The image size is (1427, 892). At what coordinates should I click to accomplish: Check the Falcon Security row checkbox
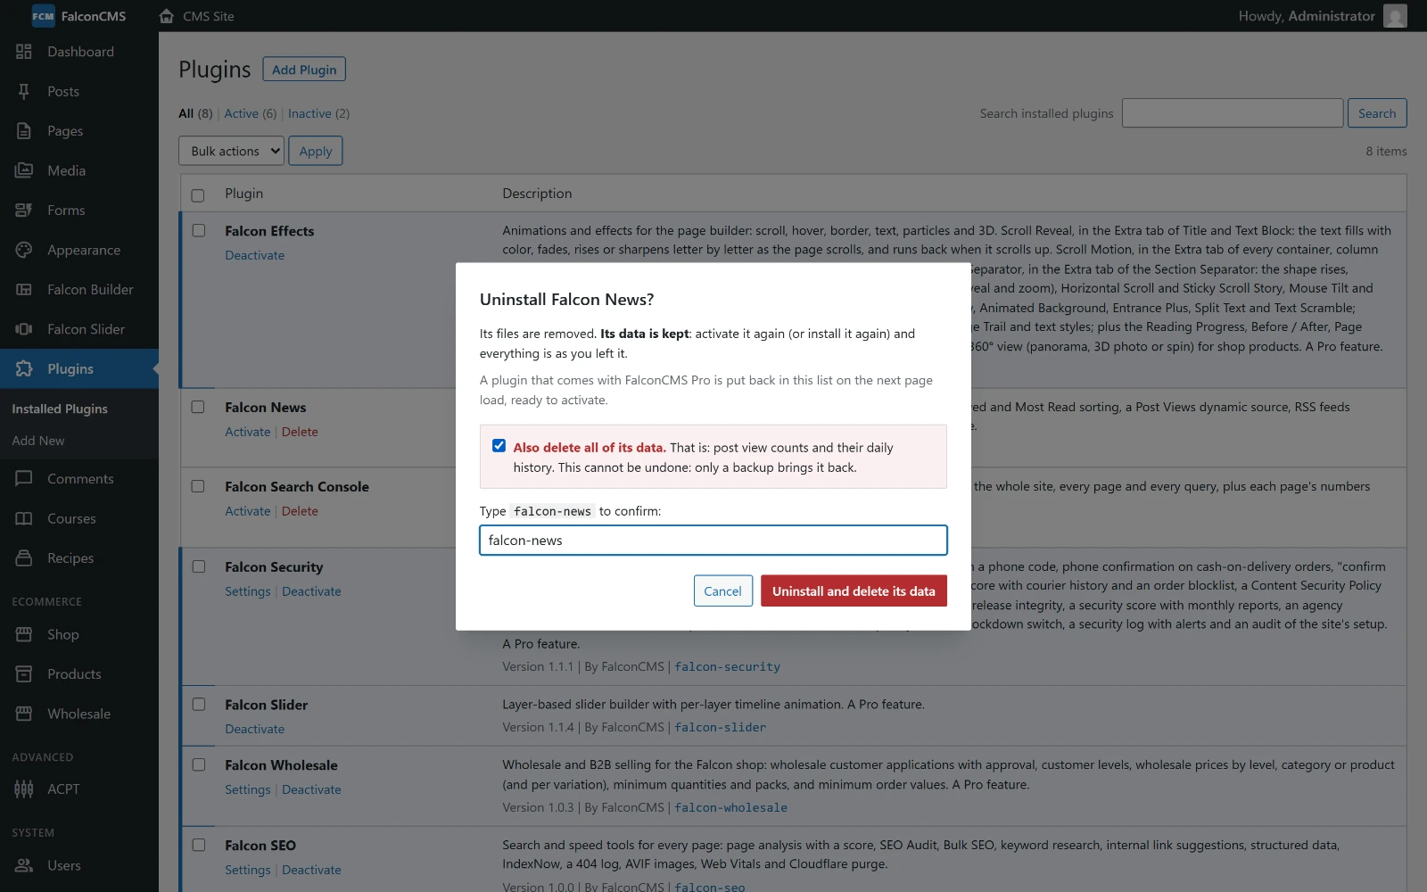tap(198, 566)
